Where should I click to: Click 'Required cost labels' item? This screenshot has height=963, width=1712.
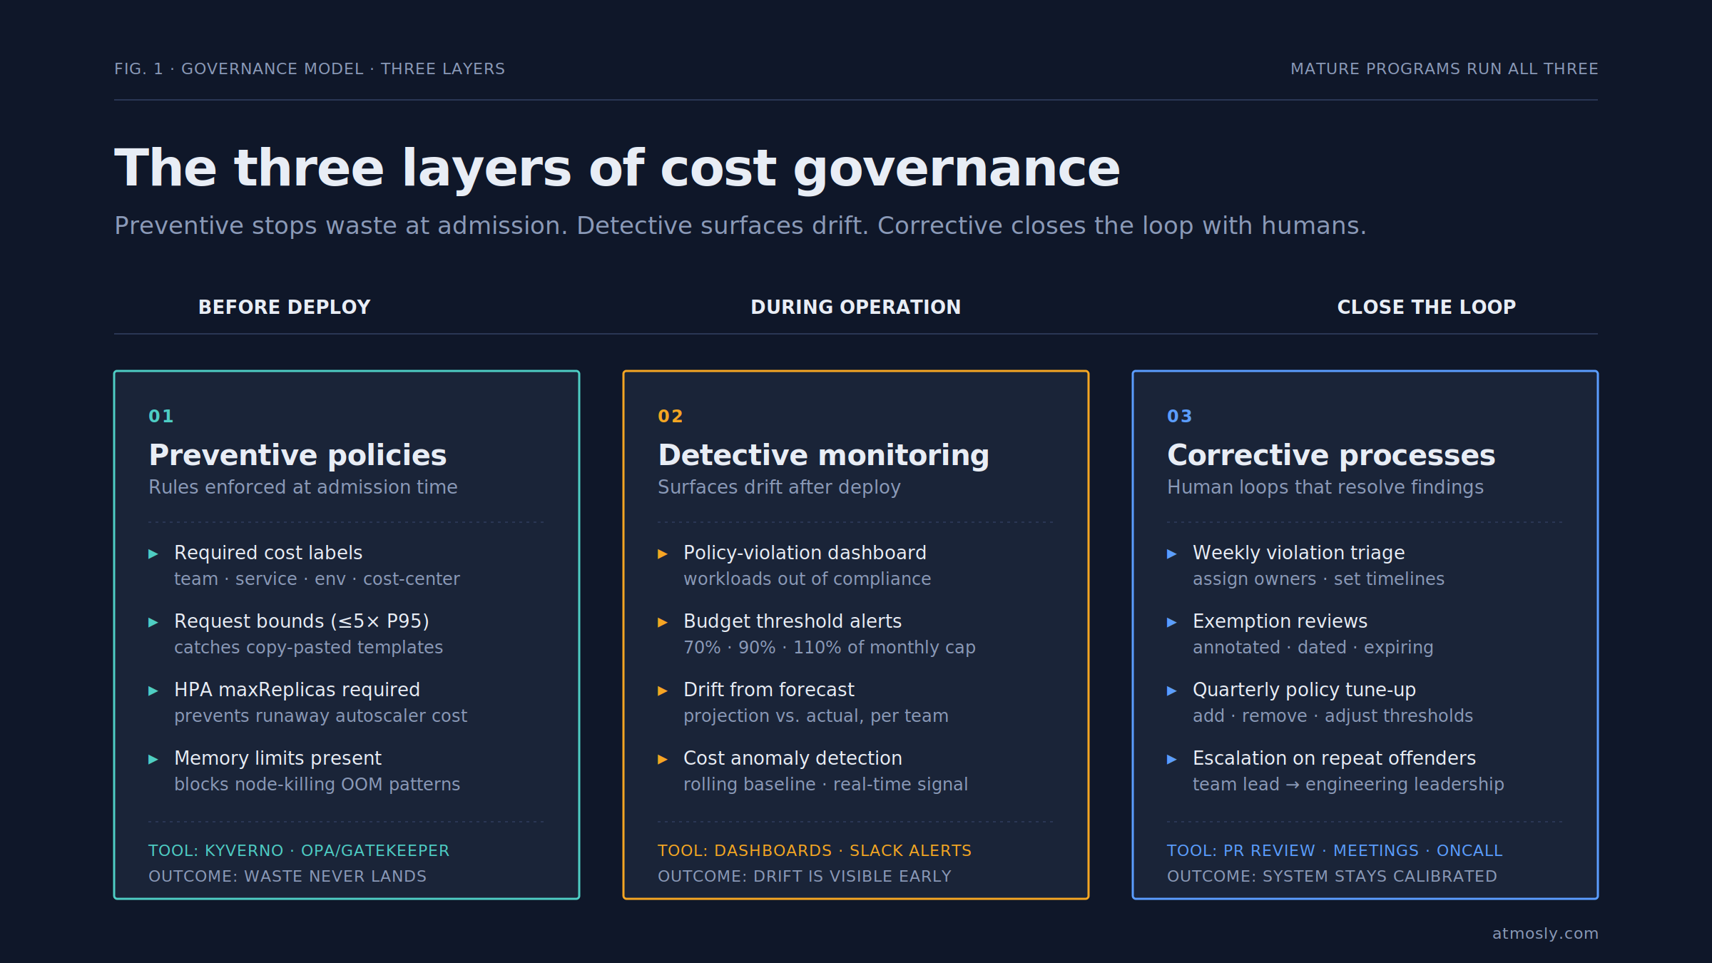pos(268,553)
